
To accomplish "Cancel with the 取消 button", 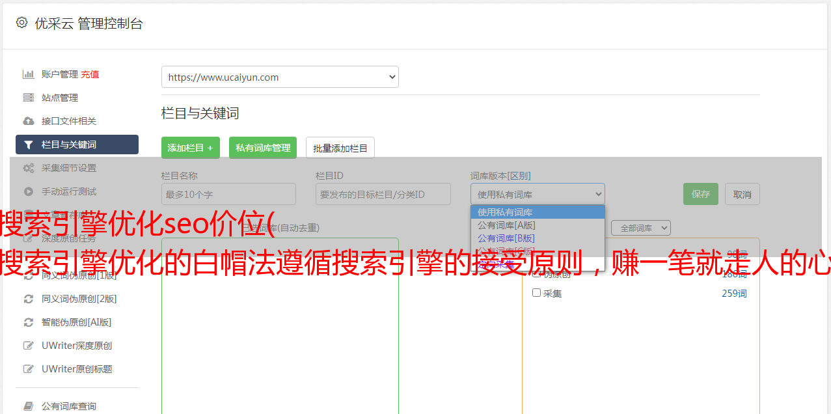I will (742, 194).
